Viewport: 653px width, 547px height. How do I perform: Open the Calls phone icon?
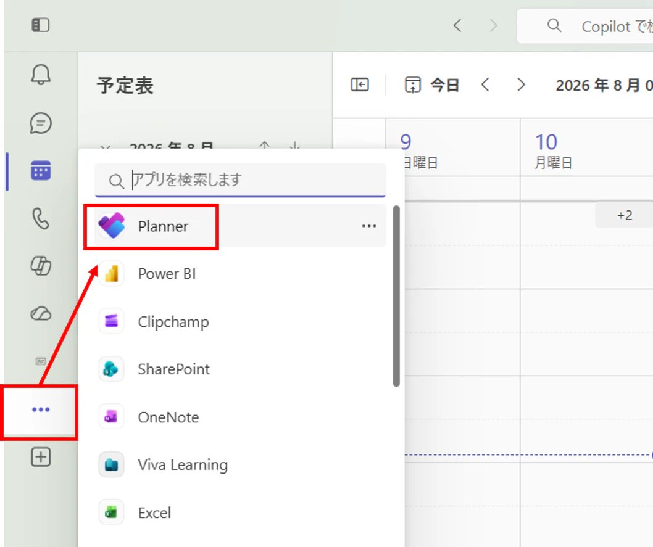[x=41, y=218]
